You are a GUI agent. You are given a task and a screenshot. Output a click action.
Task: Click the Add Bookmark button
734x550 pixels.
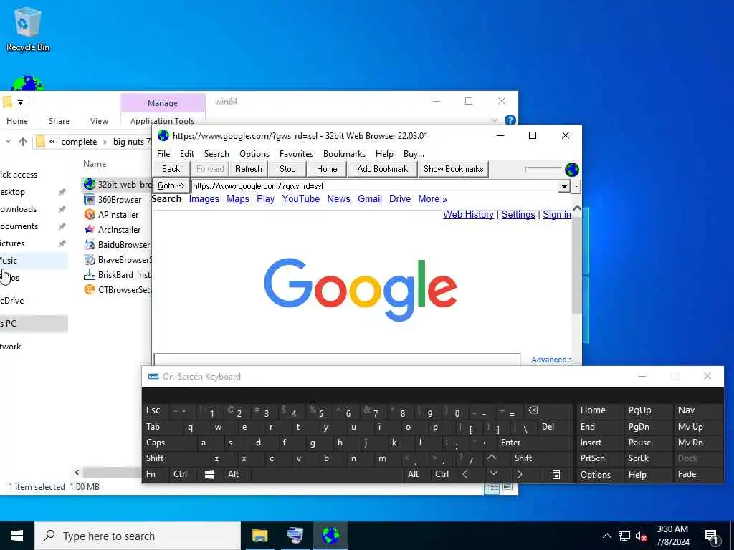tap(383, 169)
